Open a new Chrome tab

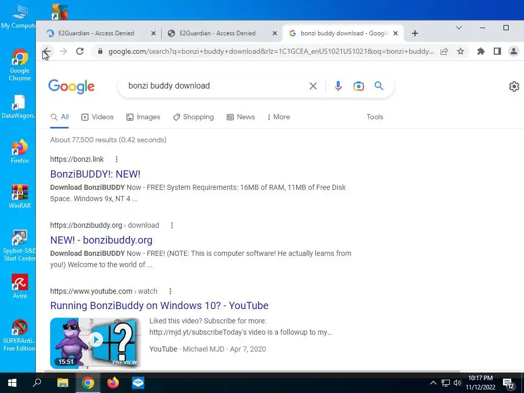(414, 33)
